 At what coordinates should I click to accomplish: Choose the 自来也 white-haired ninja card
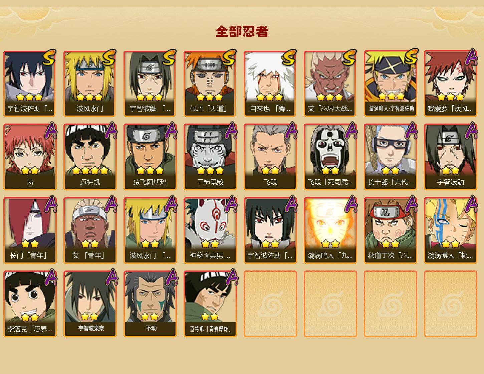click(270, 83)
